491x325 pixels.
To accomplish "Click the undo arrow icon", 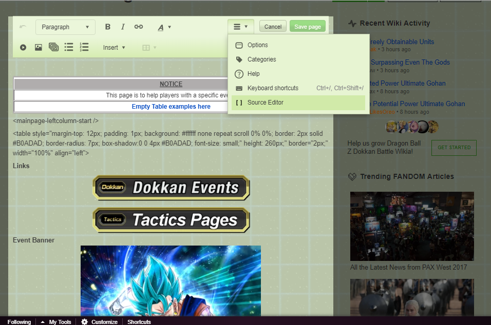I will pos(23,27).
